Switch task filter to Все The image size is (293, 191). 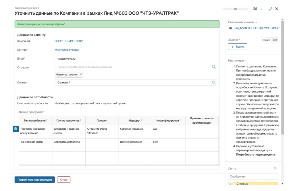pyautogui.click(x=275, y=40)
